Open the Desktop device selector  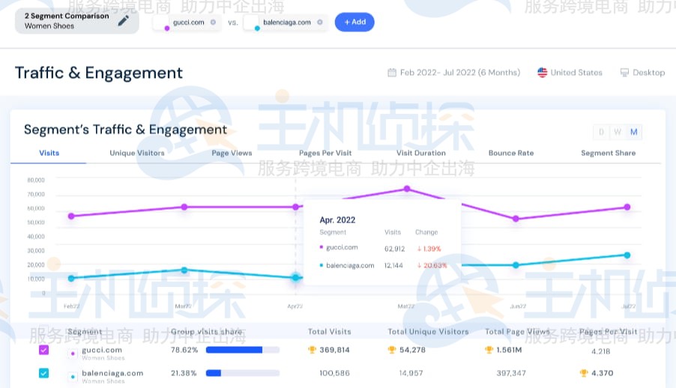pyautogui.click(x=642, y=73)
